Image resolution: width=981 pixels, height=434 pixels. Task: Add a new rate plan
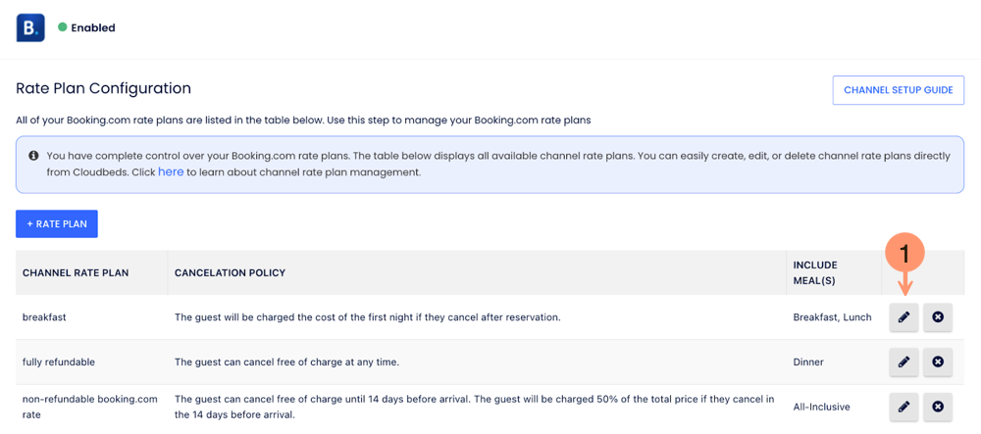click(x=57, y=224)
